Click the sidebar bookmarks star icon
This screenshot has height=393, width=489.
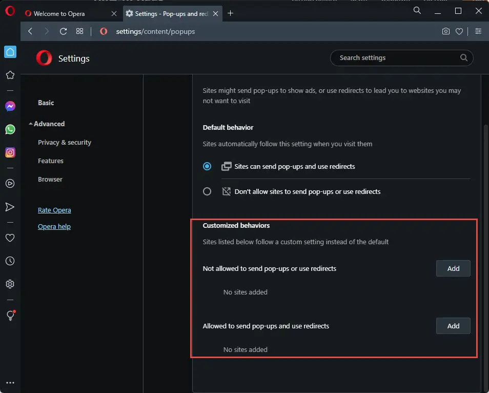coord(10,75)
